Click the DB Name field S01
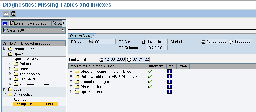Screen dimensions: 256x112 pyautogui.click(x=105, y=42)
